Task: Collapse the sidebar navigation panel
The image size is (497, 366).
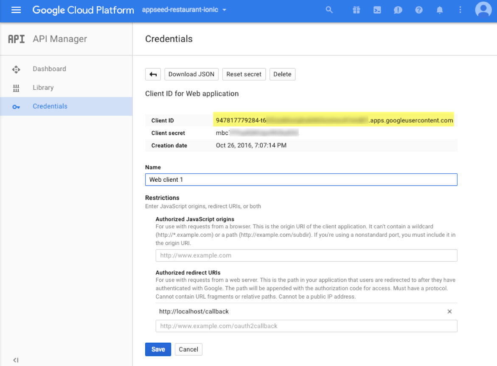Action: pyautogui.click(x=16, y=360)
